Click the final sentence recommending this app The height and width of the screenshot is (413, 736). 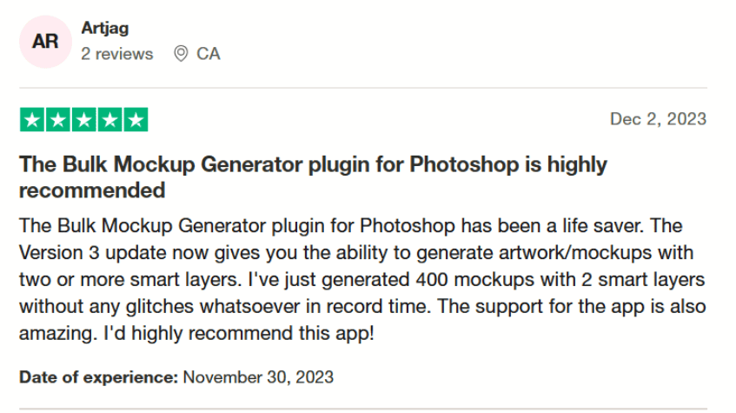click(x=238, y=333)
